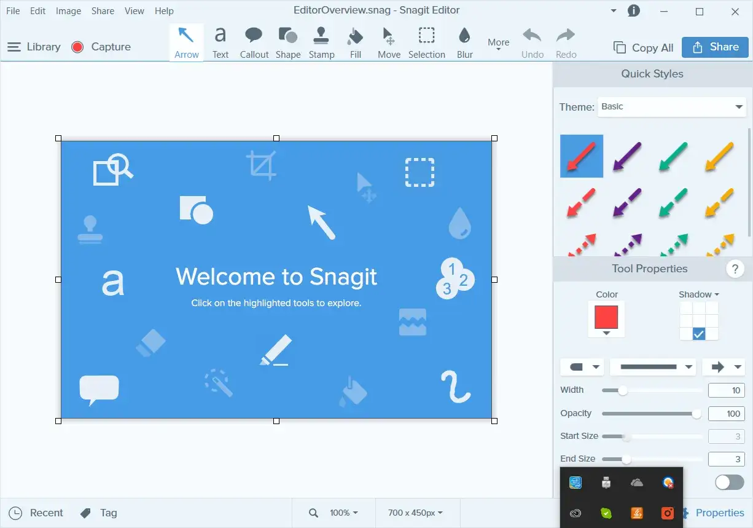Open the arrow end style dropdown

(724, 367)
